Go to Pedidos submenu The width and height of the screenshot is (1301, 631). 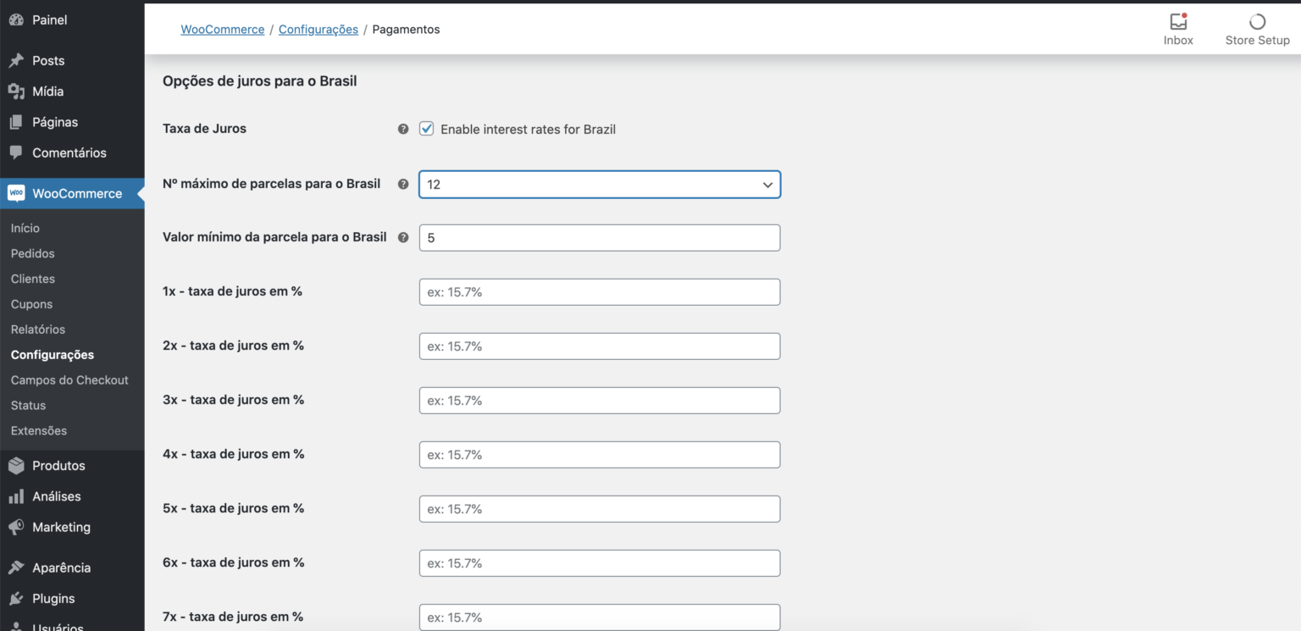(33, 253)
